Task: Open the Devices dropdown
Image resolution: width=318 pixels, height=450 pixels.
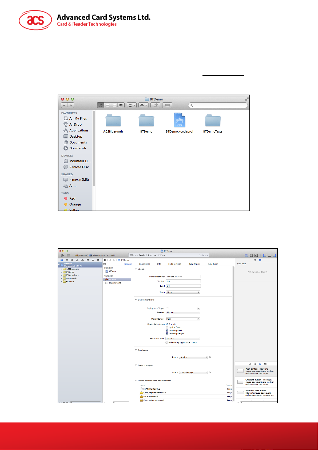Action: (x=183, y=312)
